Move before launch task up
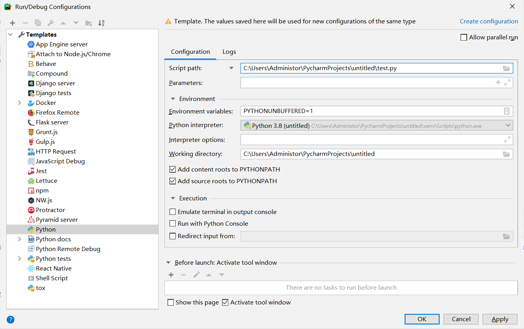This screenshot has width=524, height=329. [x=209, y=275]
